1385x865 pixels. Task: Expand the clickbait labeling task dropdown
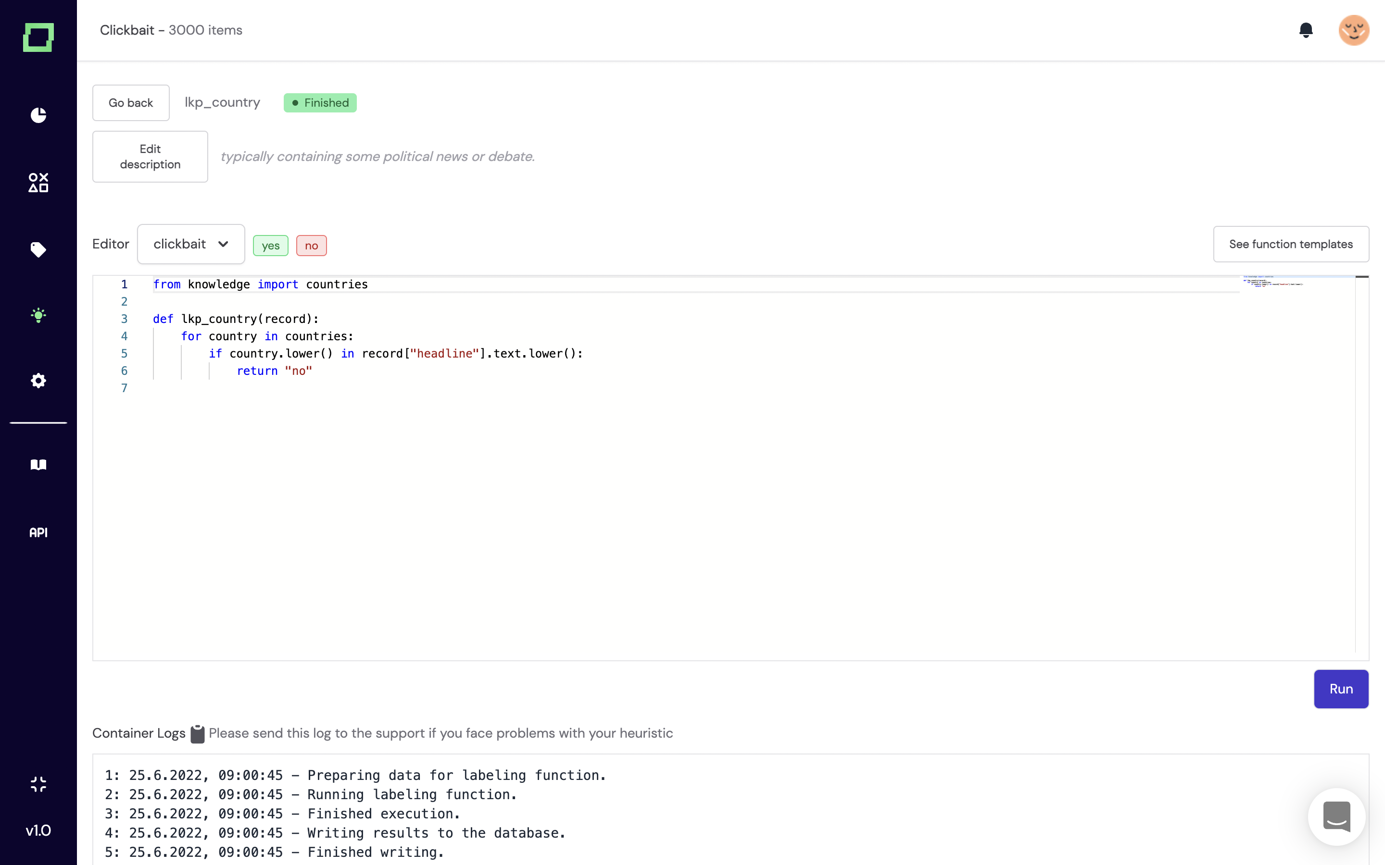190,244
